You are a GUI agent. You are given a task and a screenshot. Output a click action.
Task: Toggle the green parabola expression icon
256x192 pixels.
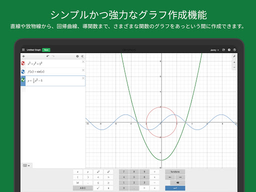point(23,80)
